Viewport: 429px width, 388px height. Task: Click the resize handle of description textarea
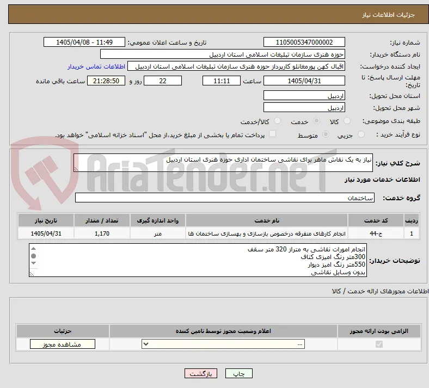76,169
